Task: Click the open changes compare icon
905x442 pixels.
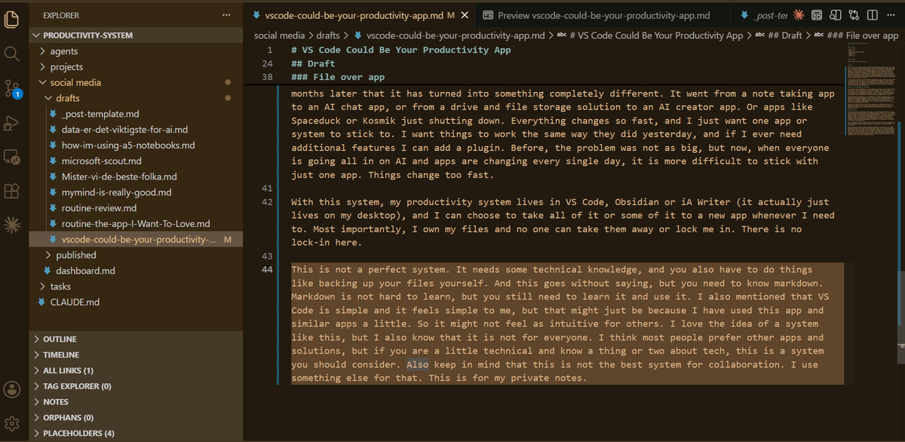Action: (x=854, y=15)
